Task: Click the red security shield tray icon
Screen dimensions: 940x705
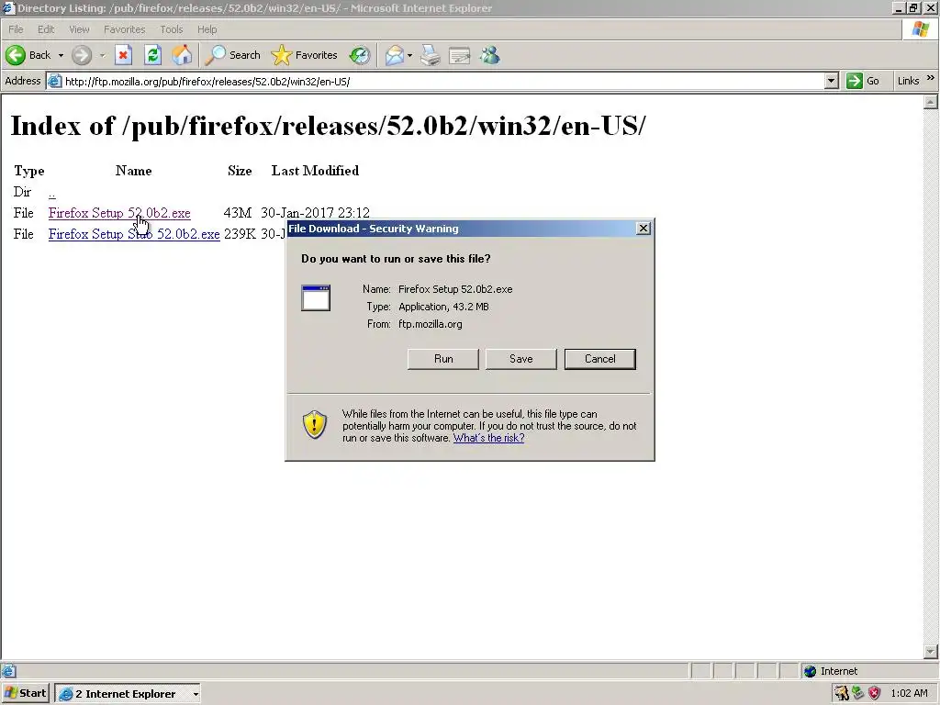Action: [875, 693]
